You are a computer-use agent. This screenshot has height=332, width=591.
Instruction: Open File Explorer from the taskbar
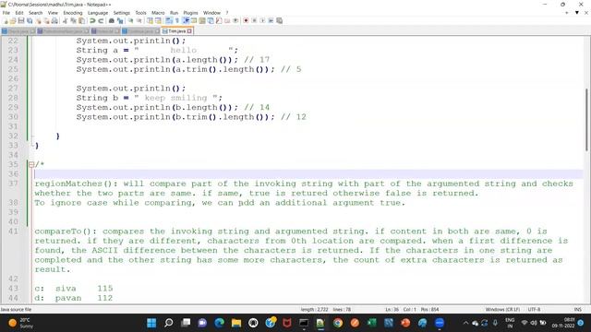coord(236,323)
